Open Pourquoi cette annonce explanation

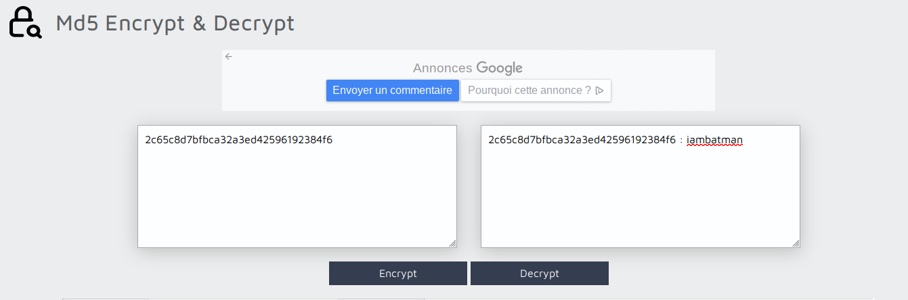(x=529, y=91)
